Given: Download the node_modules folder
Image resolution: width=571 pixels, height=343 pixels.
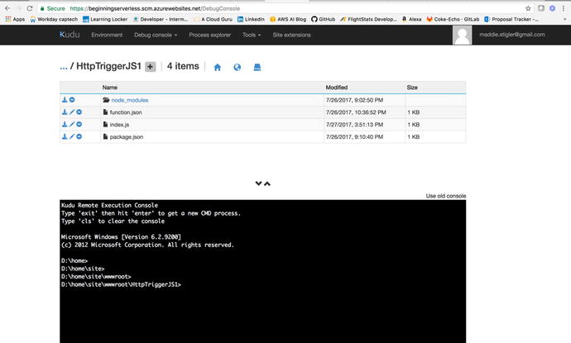Looking at the screenshot, I should [65, 99].
